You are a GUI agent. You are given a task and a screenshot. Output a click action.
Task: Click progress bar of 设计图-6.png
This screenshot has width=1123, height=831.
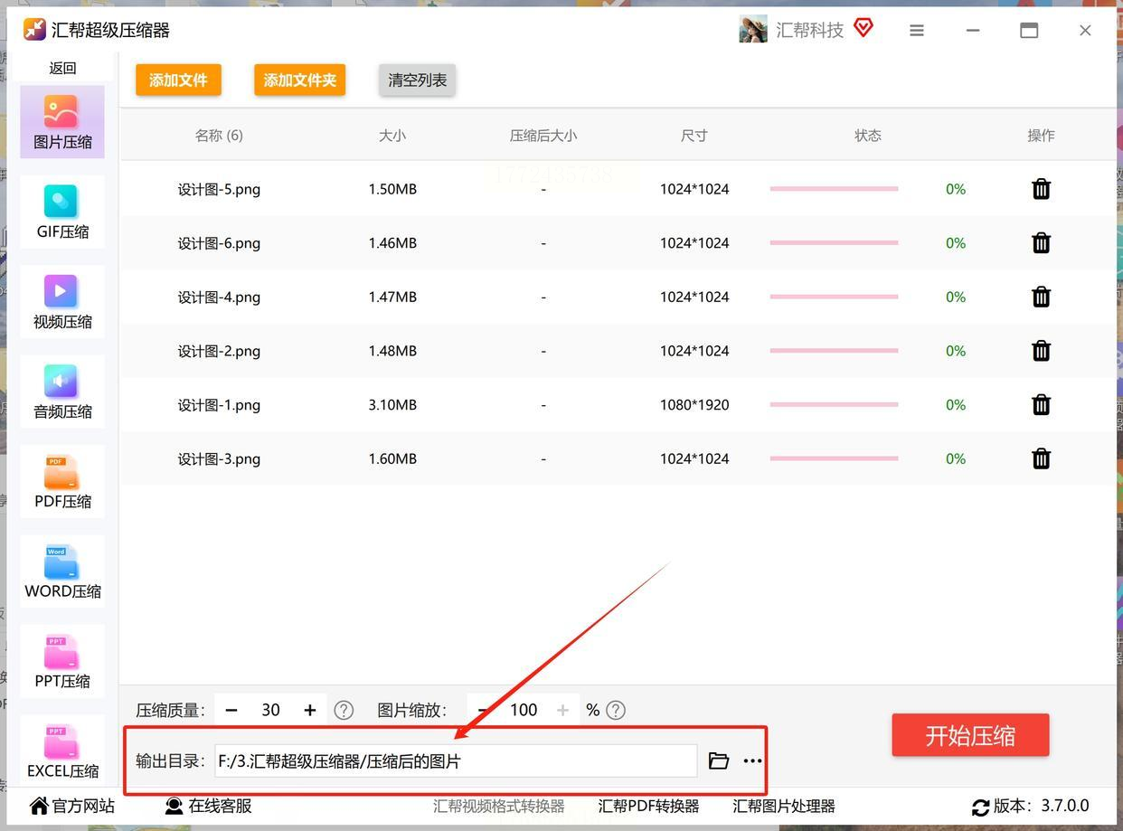click(x=834, y=243)
